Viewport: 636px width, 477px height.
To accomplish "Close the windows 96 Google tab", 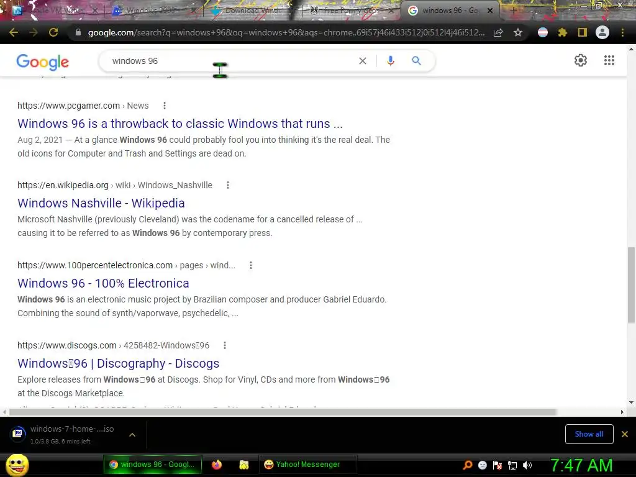I will click(490, 11).
